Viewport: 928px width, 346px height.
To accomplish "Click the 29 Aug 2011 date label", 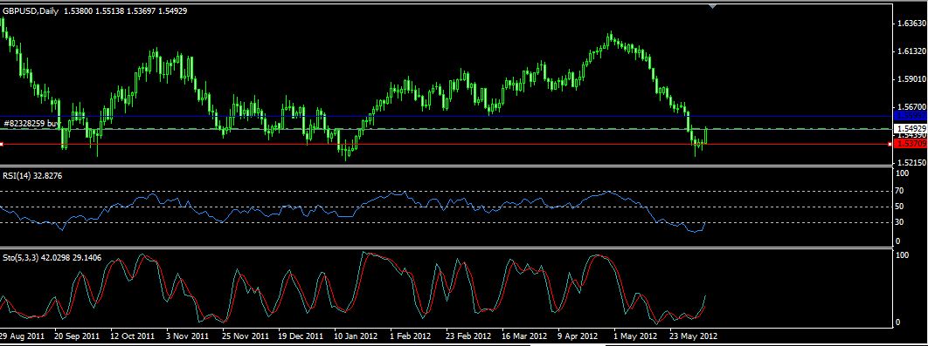I will tap(22, 336).
